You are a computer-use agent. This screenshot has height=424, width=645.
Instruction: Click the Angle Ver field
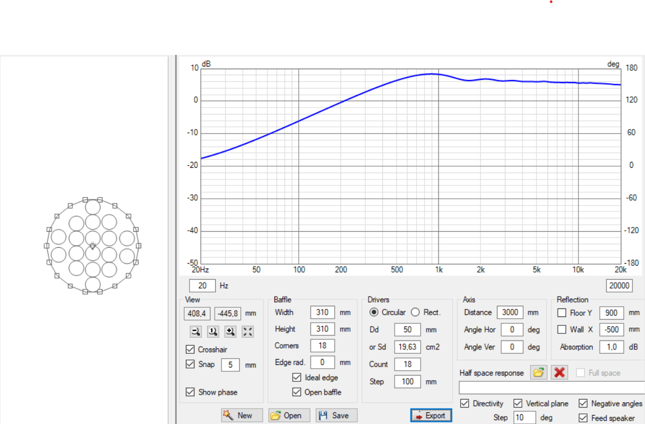pyautogui.click(x=512, y=347)
